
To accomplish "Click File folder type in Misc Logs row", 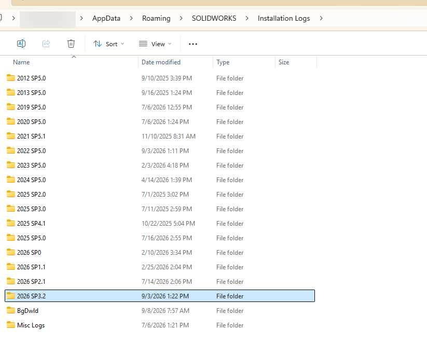I will (230, 325).
